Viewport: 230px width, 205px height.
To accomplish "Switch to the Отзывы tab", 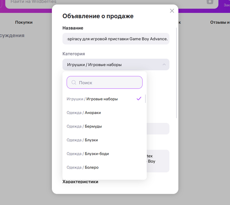I will [x=219, y=22].
